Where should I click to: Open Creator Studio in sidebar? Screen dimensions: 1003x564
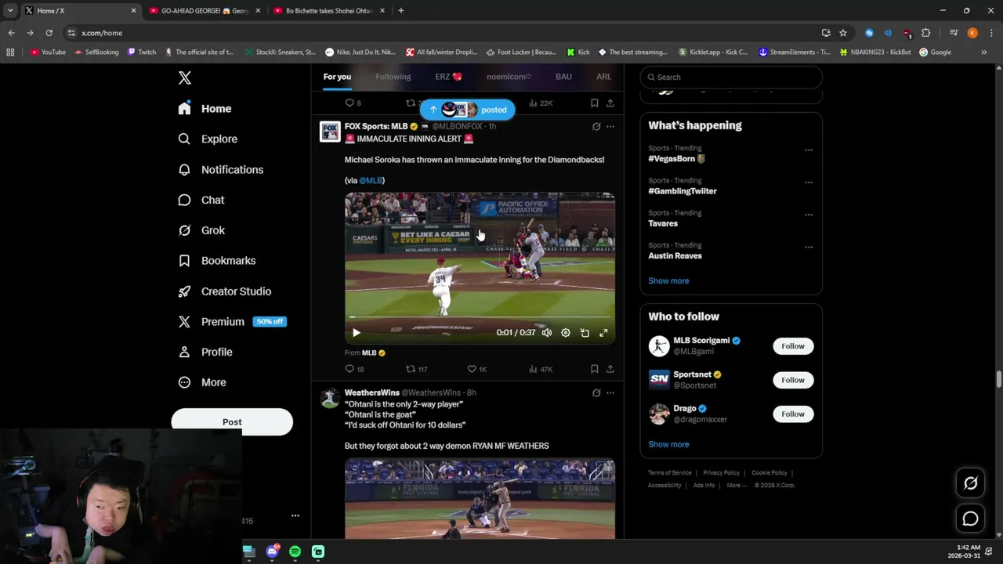(225, 291)
